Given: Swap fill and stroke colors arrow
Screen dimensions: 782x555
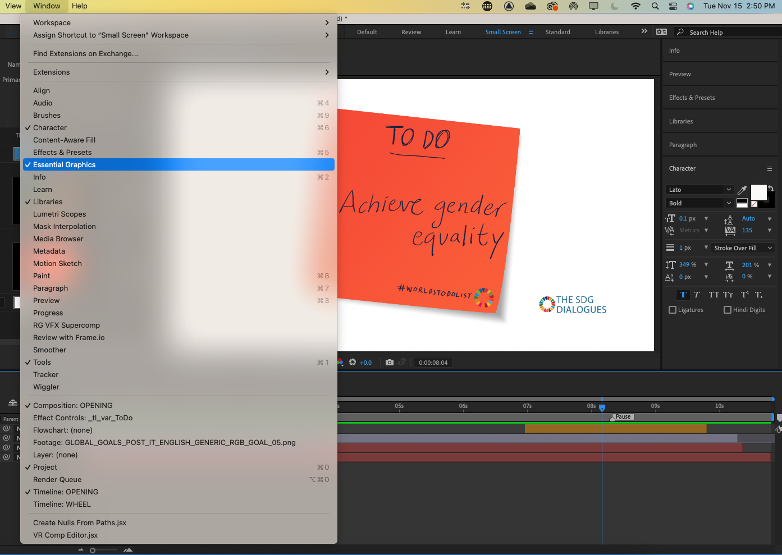Looking at the screenshot, I should point(771,189).
